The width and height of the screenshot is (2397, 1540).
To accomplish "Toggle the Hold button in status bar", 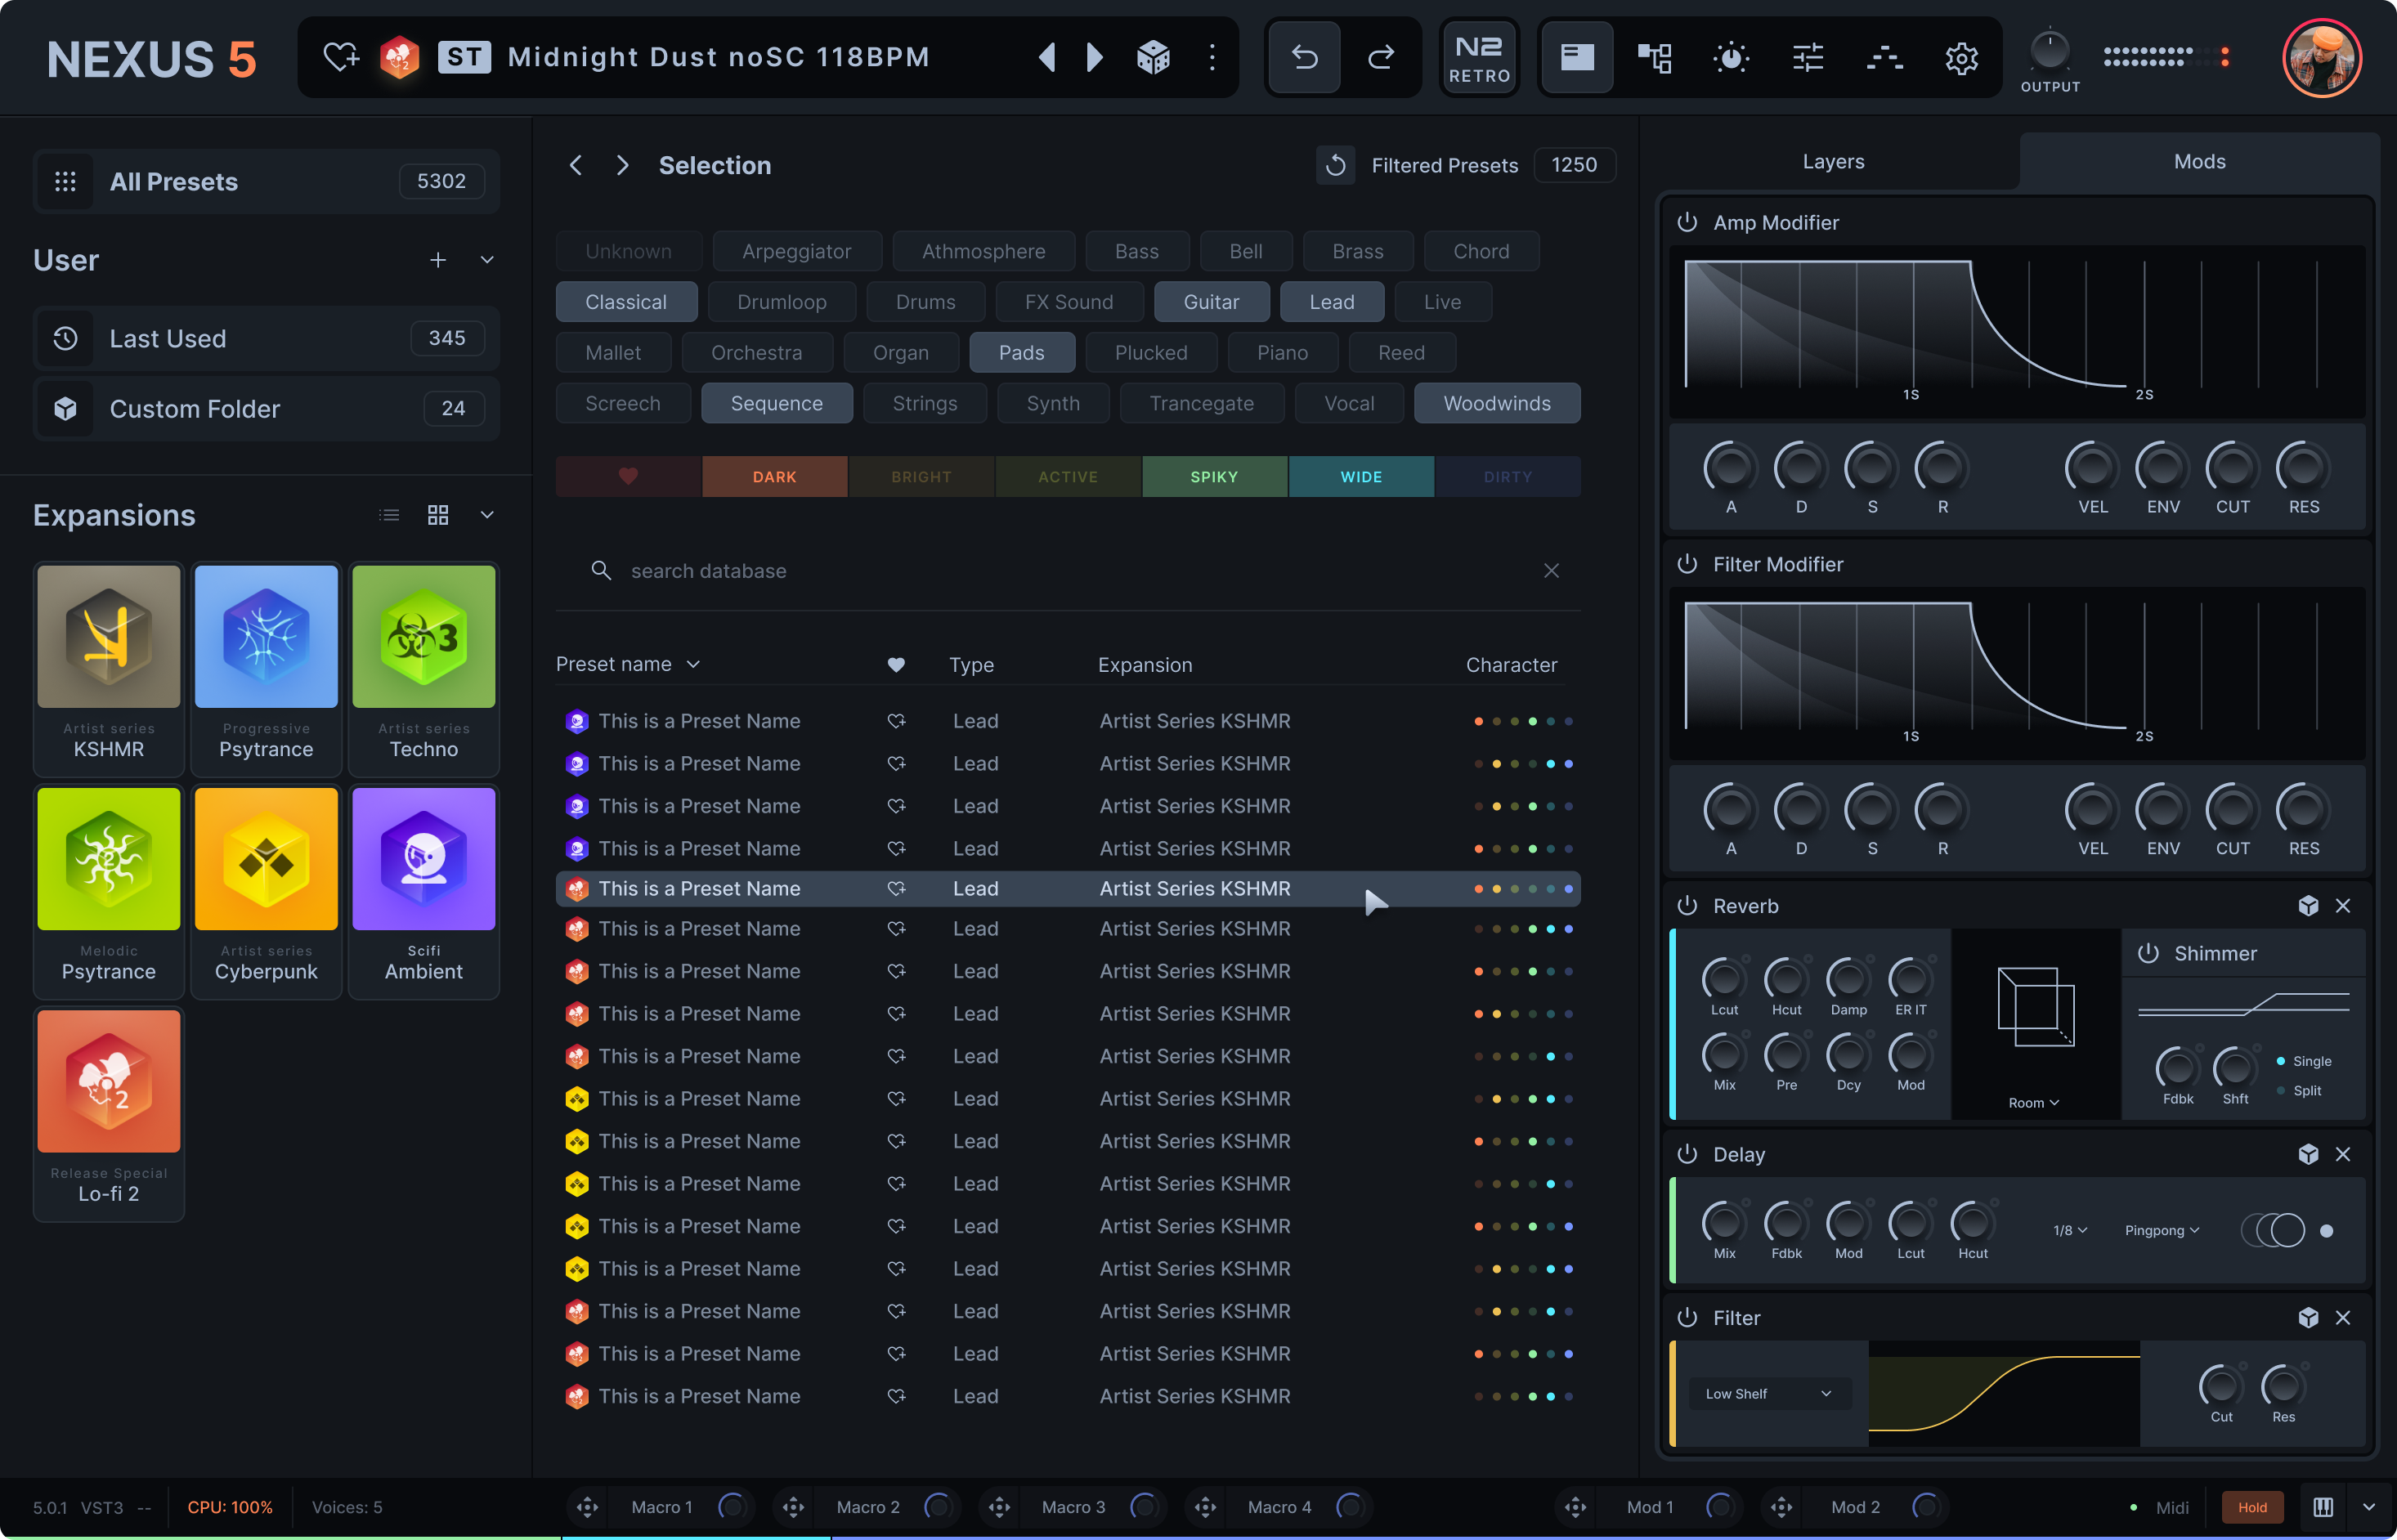I will (2252, 1506).
